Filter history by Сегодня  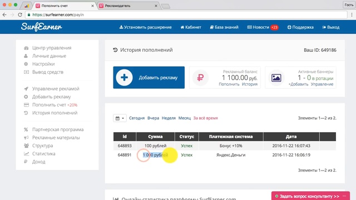pos(137,118)
